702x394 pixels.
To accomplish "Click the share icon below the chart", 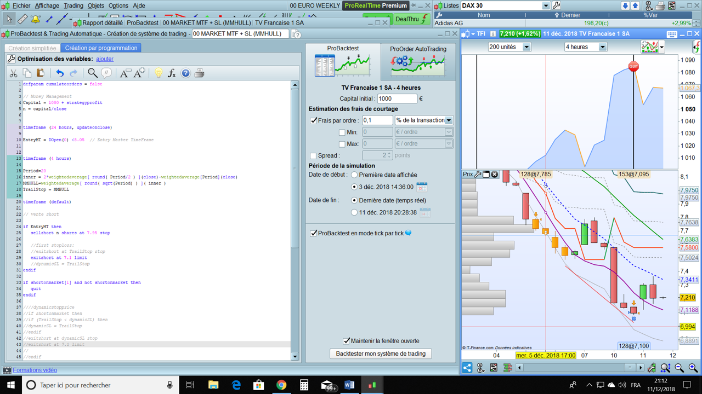I will pyautogui.click(x=467, y=368).
